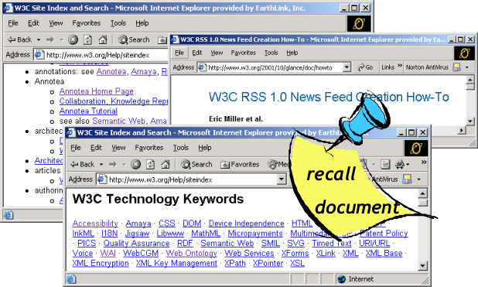Viewport: 478px width, 287px height.
Task: Click Back in the rear Annotea site index window
Action: [20, 39]
